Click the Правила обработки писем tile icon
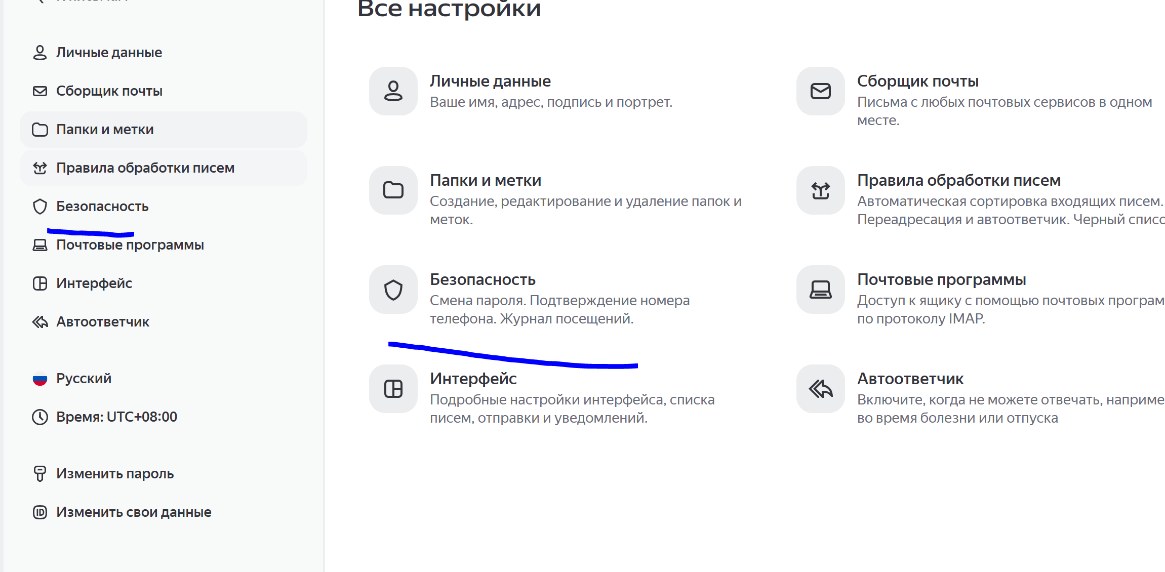1165x572 pixels. [x=820, y=190]
